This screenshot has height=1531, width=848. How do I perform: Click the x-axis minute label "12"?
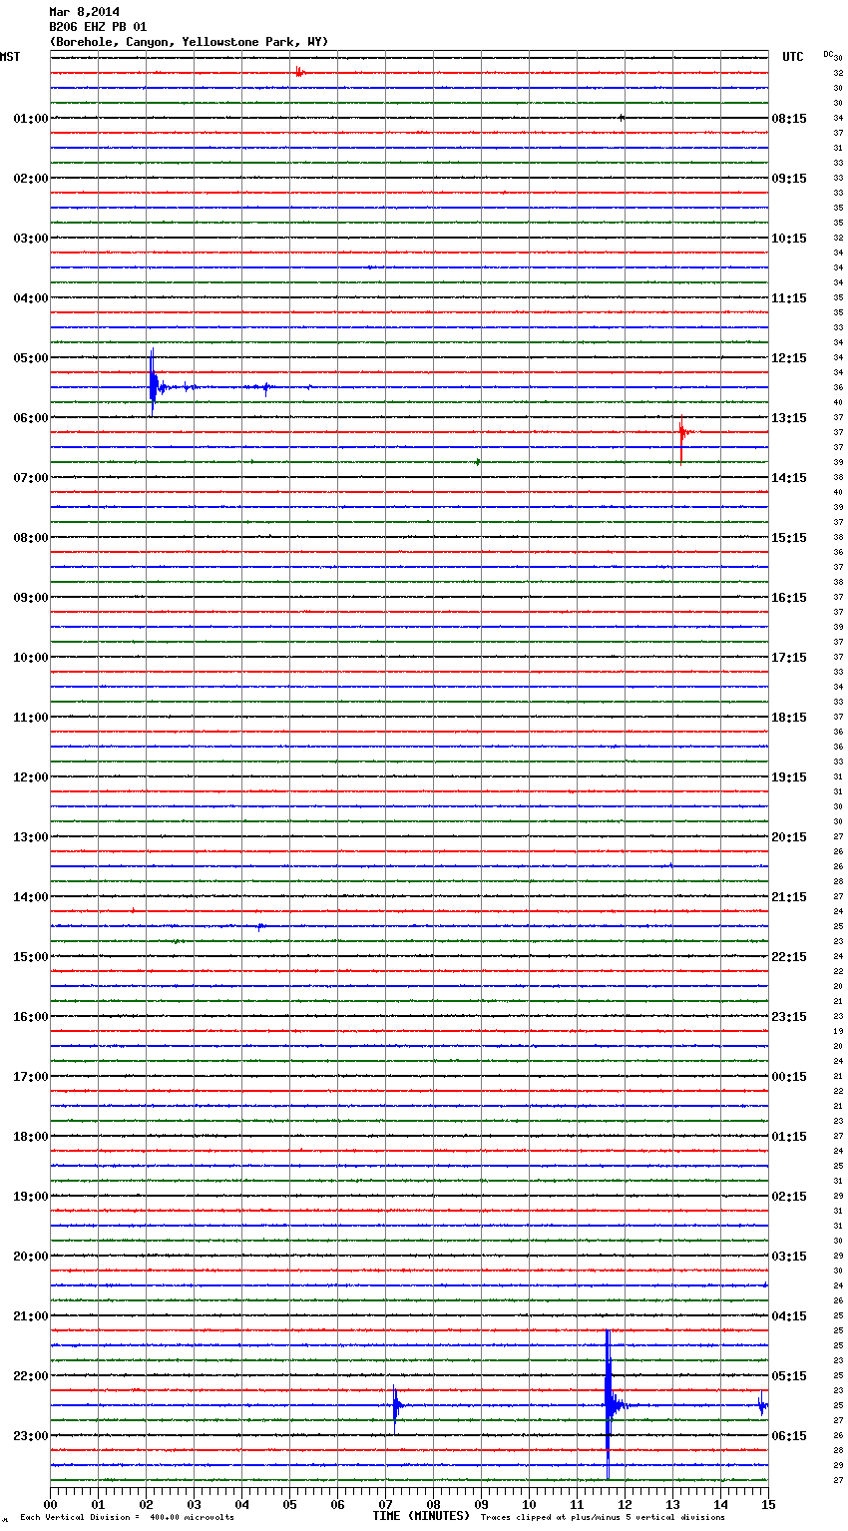(625, 1504)
